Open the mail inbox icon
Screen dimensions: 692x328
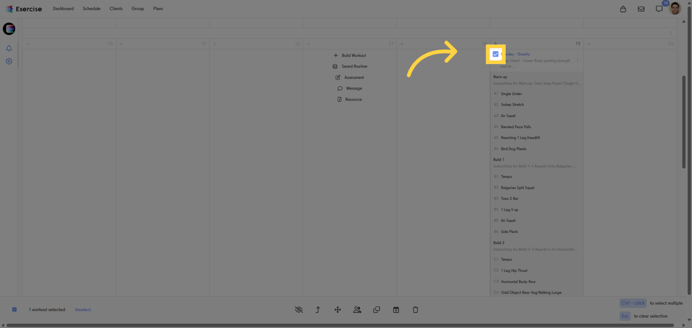point(641,9)
